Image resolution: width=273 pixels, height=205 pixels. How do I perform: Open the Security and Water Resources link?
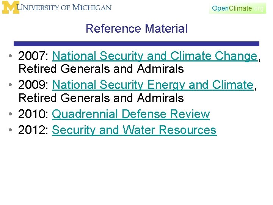(x=134, y=130)
